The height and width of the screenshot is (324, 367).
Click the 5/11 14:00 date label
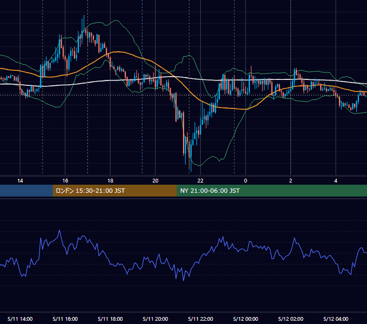20,319
